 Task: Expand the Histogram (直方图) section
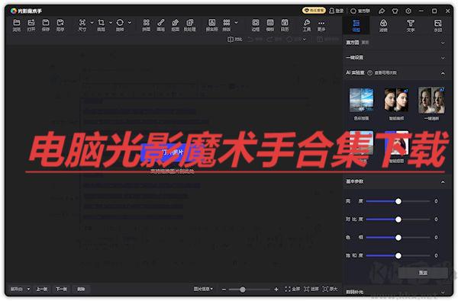pyautogui.click(x=443, y=43)
